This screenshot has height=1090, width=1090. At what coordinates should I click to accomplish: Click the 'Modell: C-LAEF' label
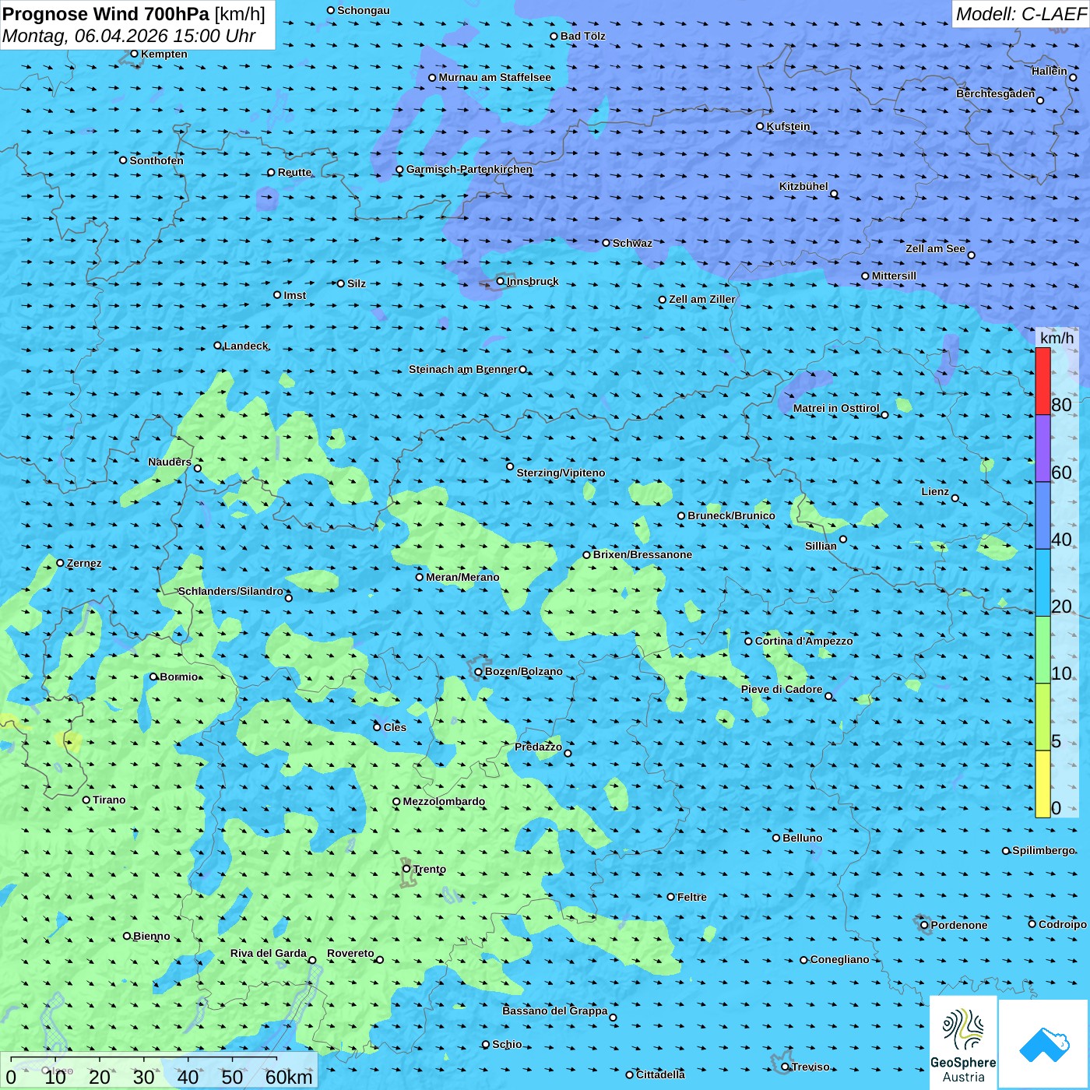[x=1021, y=14]
